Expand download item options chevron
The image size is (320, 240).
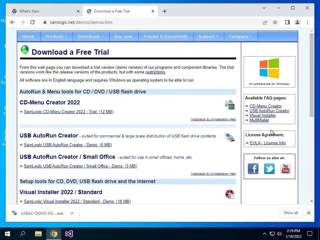click(x=72, y=213)
